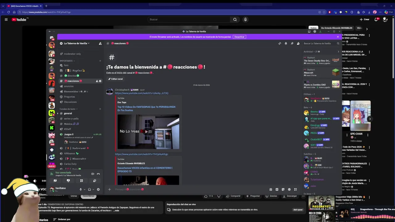Open the emoji picker in message bar
The image size is (395, 222).
pyautogui.click(x=289, y=189)
